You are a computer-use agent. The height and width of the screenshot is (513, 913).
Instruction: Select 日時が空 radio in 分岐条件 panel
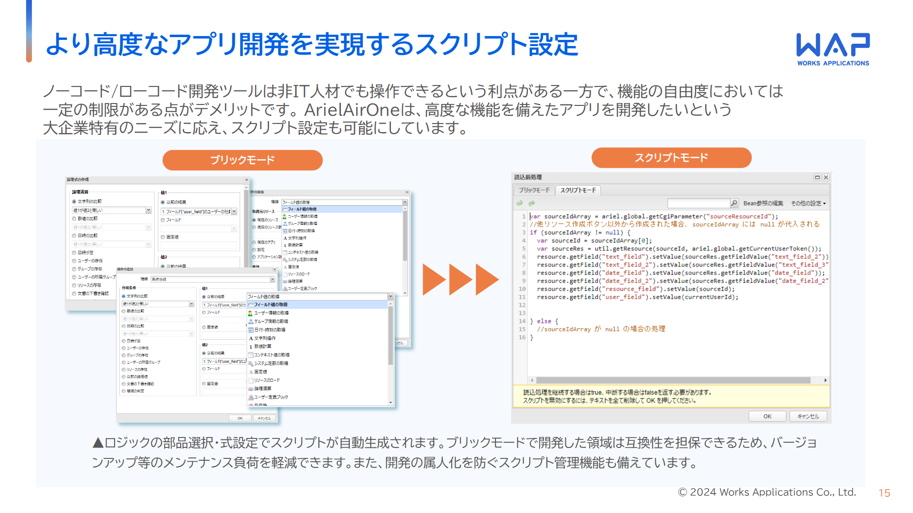[x=124, y=341]
